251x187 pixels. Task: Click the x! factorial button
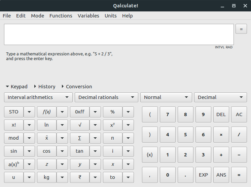point(14,125)
